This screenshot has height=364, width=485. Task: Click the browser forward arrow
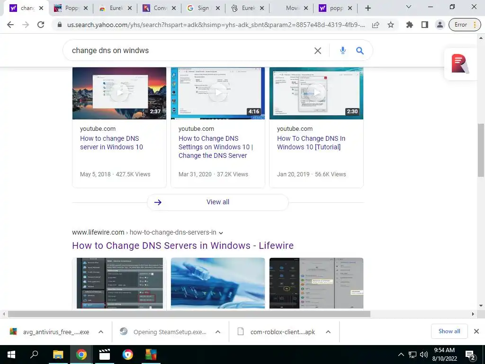(26, 25)
